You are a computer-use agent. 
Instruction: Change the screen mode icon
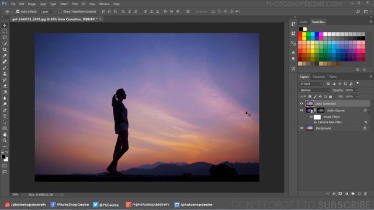click(5, 171)
